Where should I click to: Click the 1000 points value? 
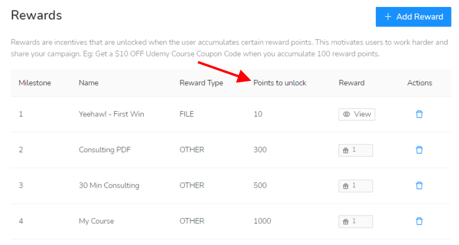tap(262, 221)
